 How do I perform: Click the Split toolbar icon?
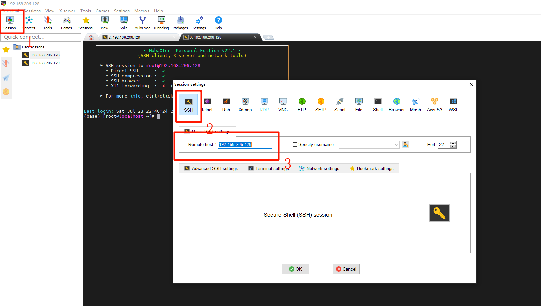click(123, 23)
